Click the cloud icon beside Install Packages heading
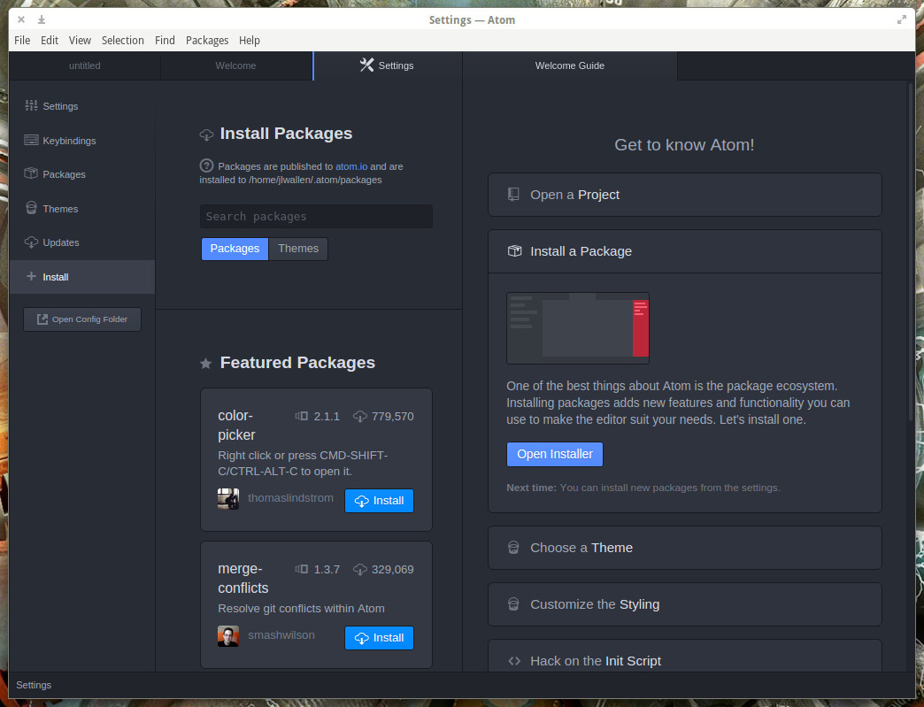924x707 pixels. 206,134
